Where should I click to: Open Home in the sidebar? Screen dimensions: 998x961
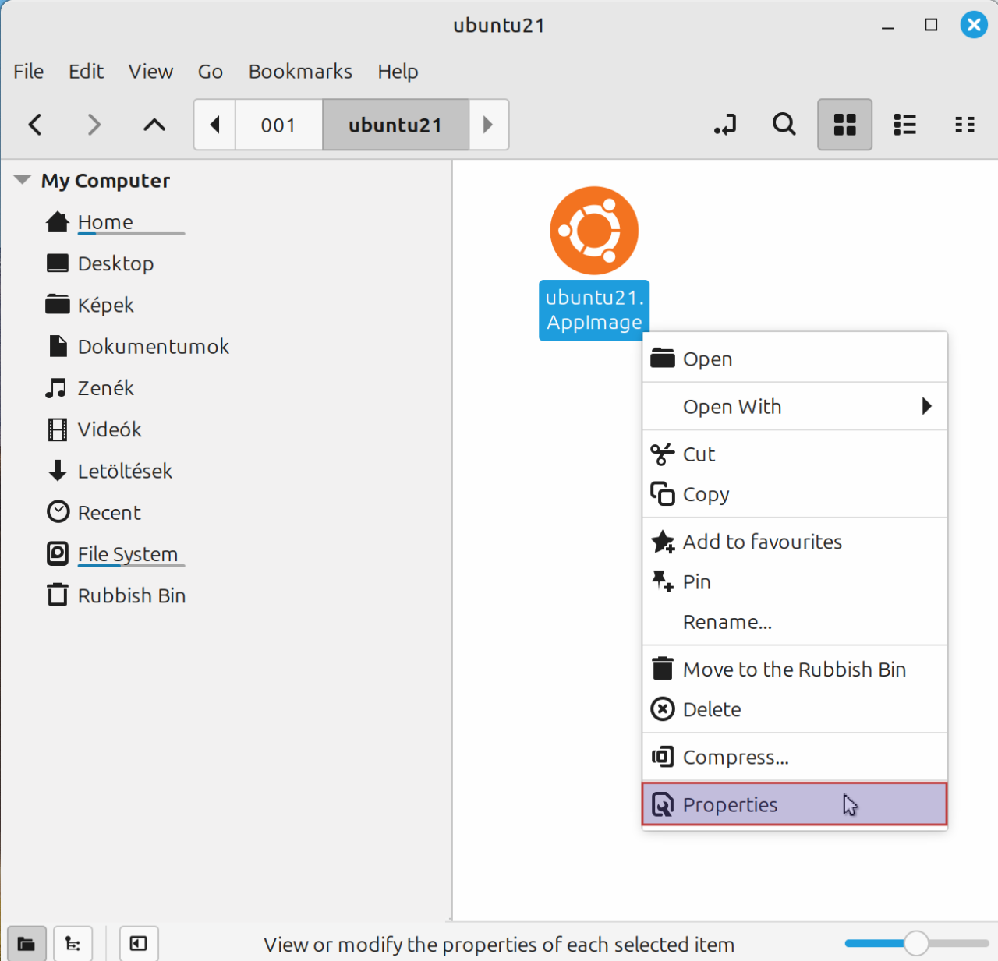pyautogui.click(x=105, y=222)
